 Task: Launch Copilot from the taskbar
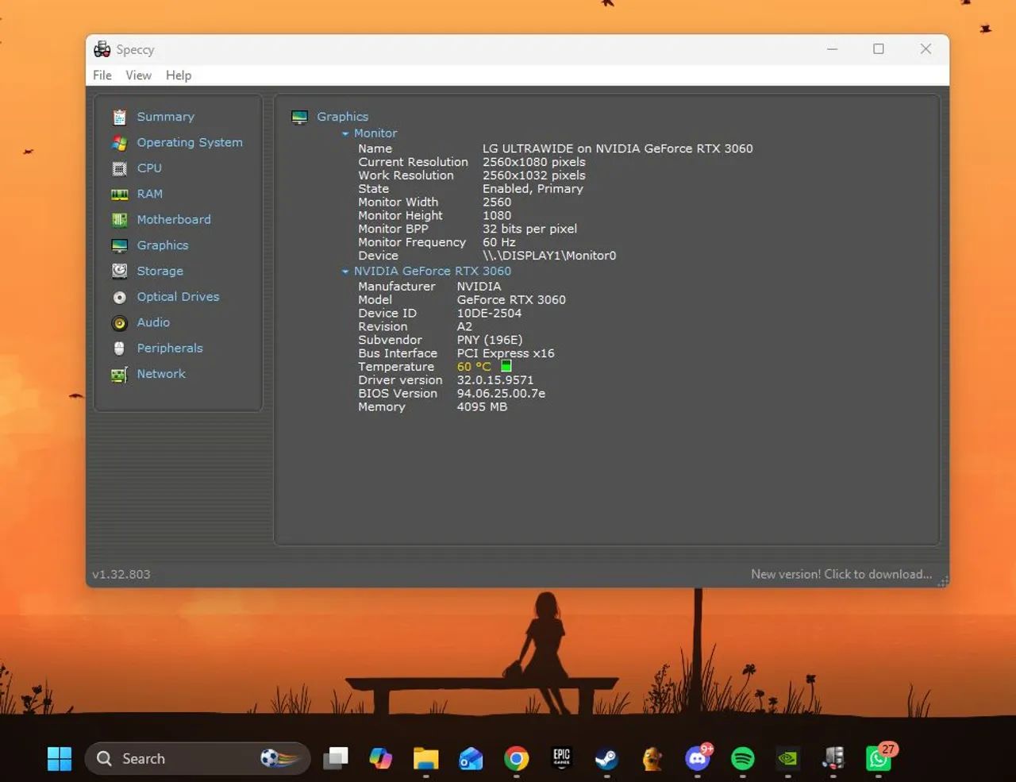[x=380, y=758]
